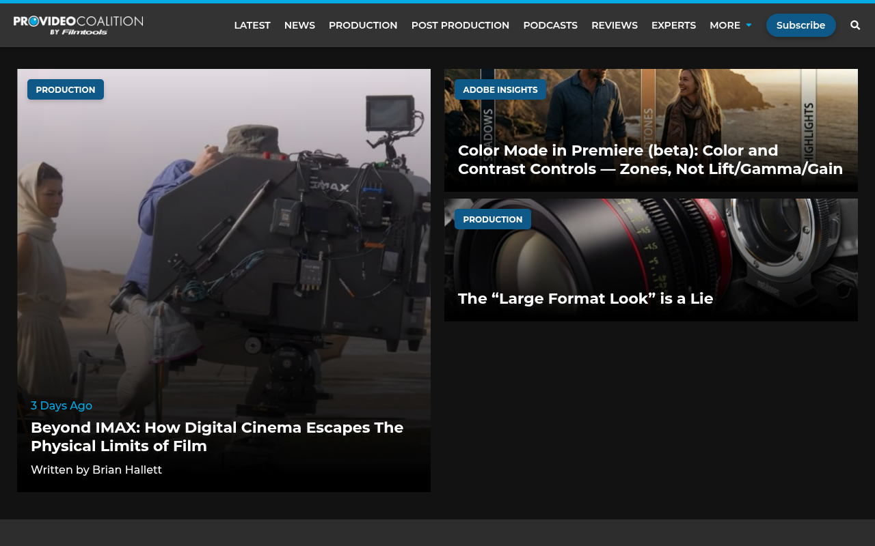This screenshot has width=875, height=546.
Task: Click the author name Brian Hallett
Action: (127, 470)
